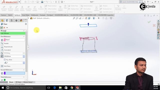160x90 pixels.
Task: Open the SOLIDWORKS CAM tab
Action: point(90,15)
